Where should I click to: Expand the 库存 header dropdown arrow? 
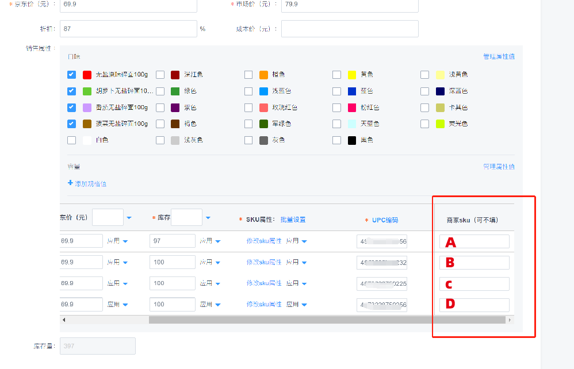tap(208, 217)
